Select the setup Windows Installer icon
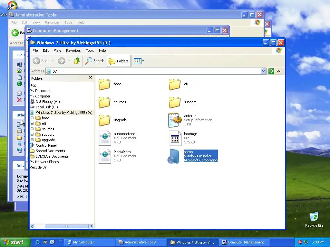 tap(174, 156)
